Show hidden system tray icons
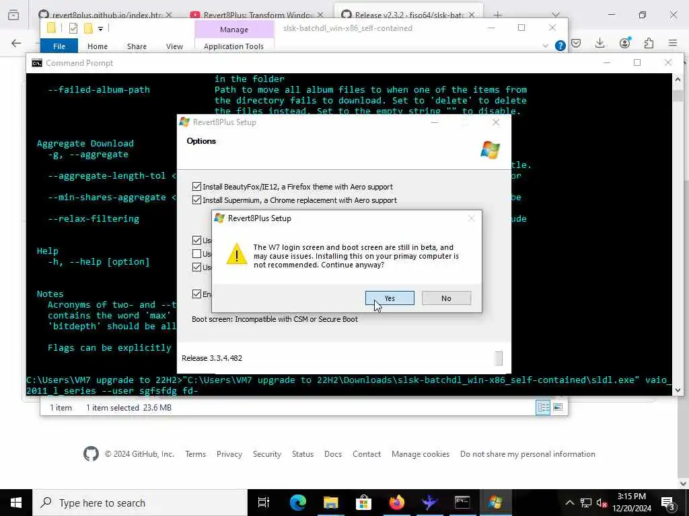The width and height of the screenshot is (689, 516). click(569, 503)
